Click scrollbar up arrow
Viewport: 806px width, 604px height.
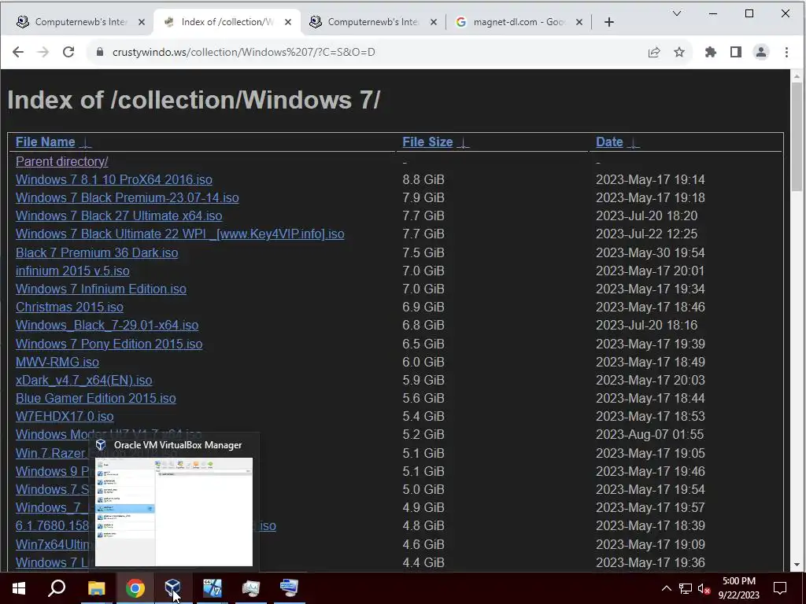click(797, 76)
